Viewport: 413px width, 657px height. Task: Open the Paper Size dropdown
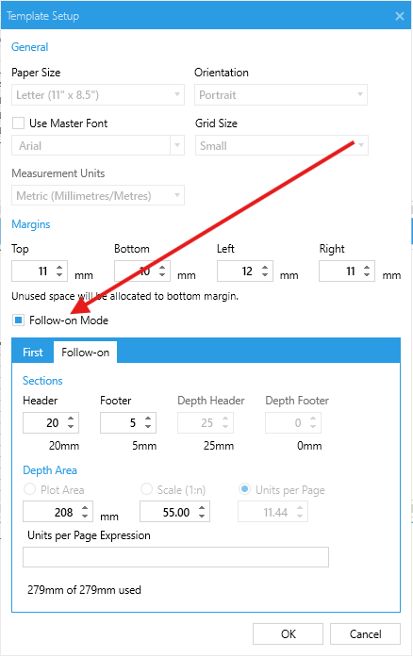point(98,95)
